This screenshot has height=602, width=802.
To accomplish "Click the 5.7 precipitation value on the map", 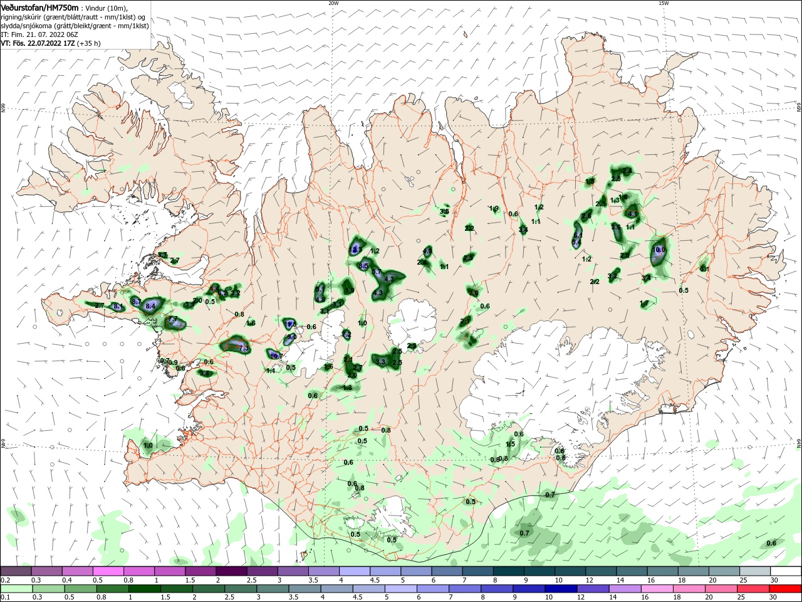I will (377, 272).
